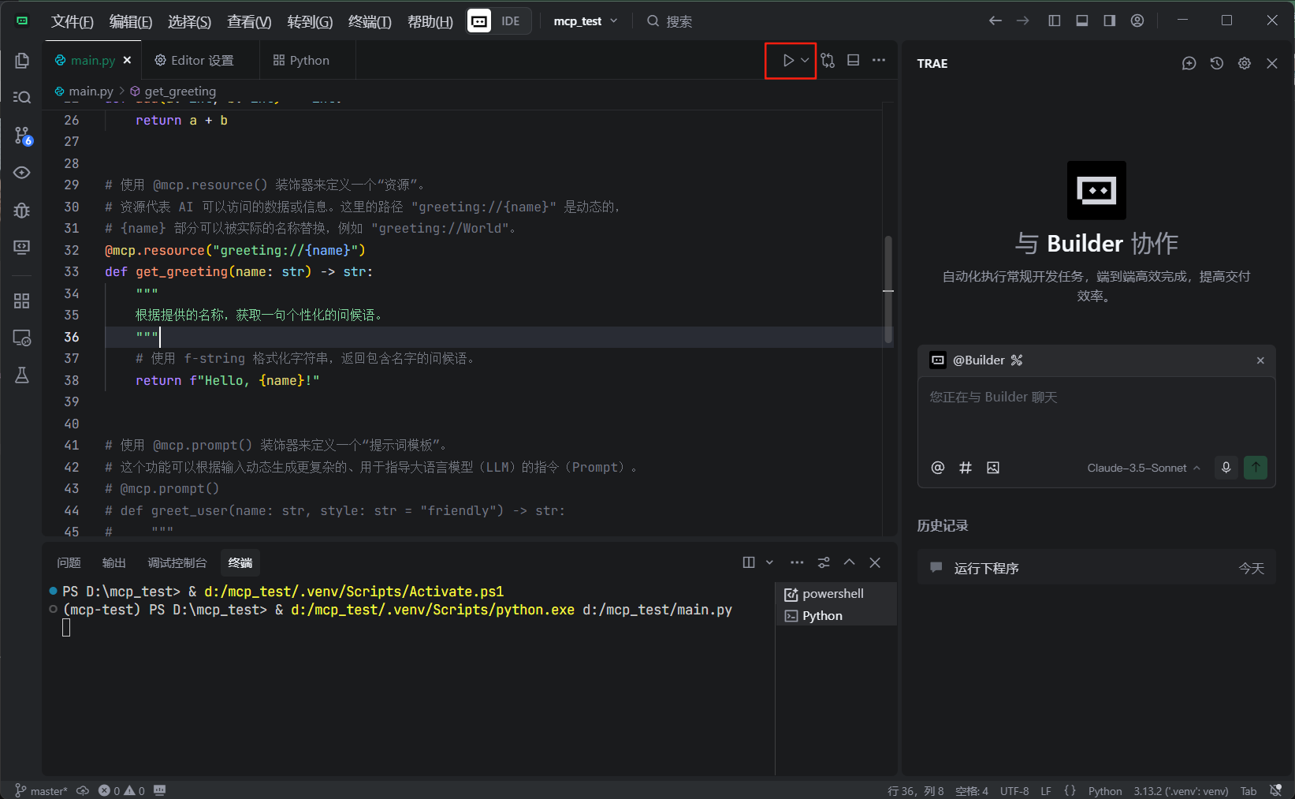Start a new chat in the TRAE panel

1189,63
